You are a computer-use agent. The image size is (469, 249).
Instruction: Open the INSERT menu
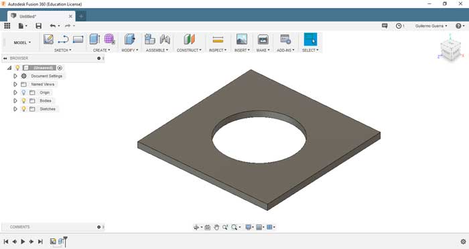coord(242,50)
